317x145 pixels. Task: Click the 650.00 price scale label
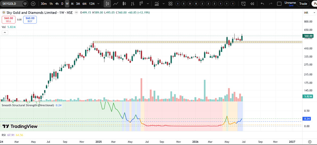coord(308,30)
